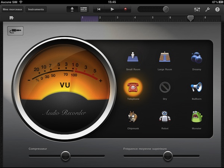This screenshot has width=224, height=168.
Task: Click the master volume slider knob
Action: pos(166,9)
